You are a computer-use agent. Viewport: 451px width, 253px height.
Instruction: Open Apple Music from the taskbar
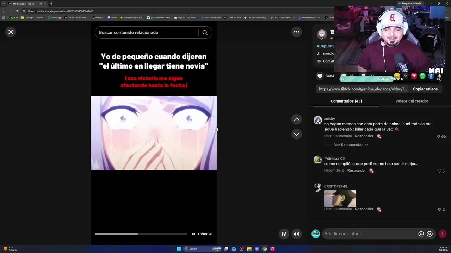point(272,249)
